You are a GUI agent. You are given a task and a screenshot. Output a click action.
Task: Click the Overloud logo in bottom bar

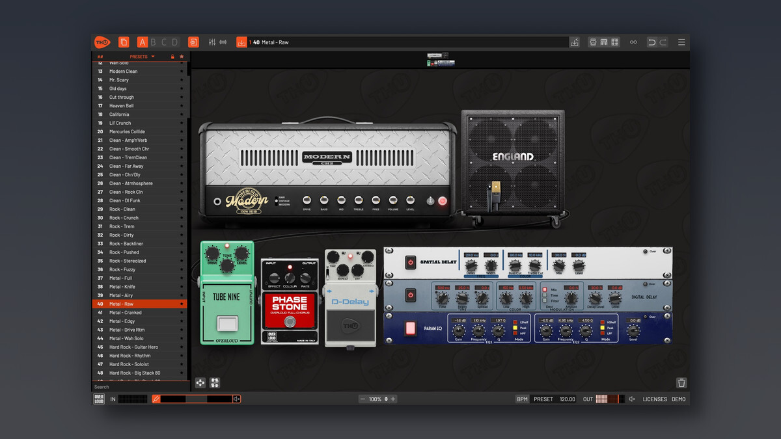pyautogui.click(x=99, y=399)
